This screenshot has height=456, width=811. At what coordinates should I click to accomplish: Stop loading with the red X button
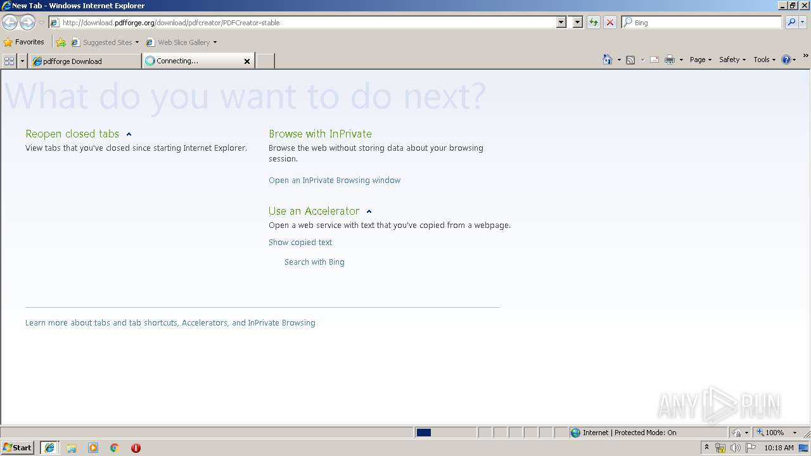coord(610,22)
